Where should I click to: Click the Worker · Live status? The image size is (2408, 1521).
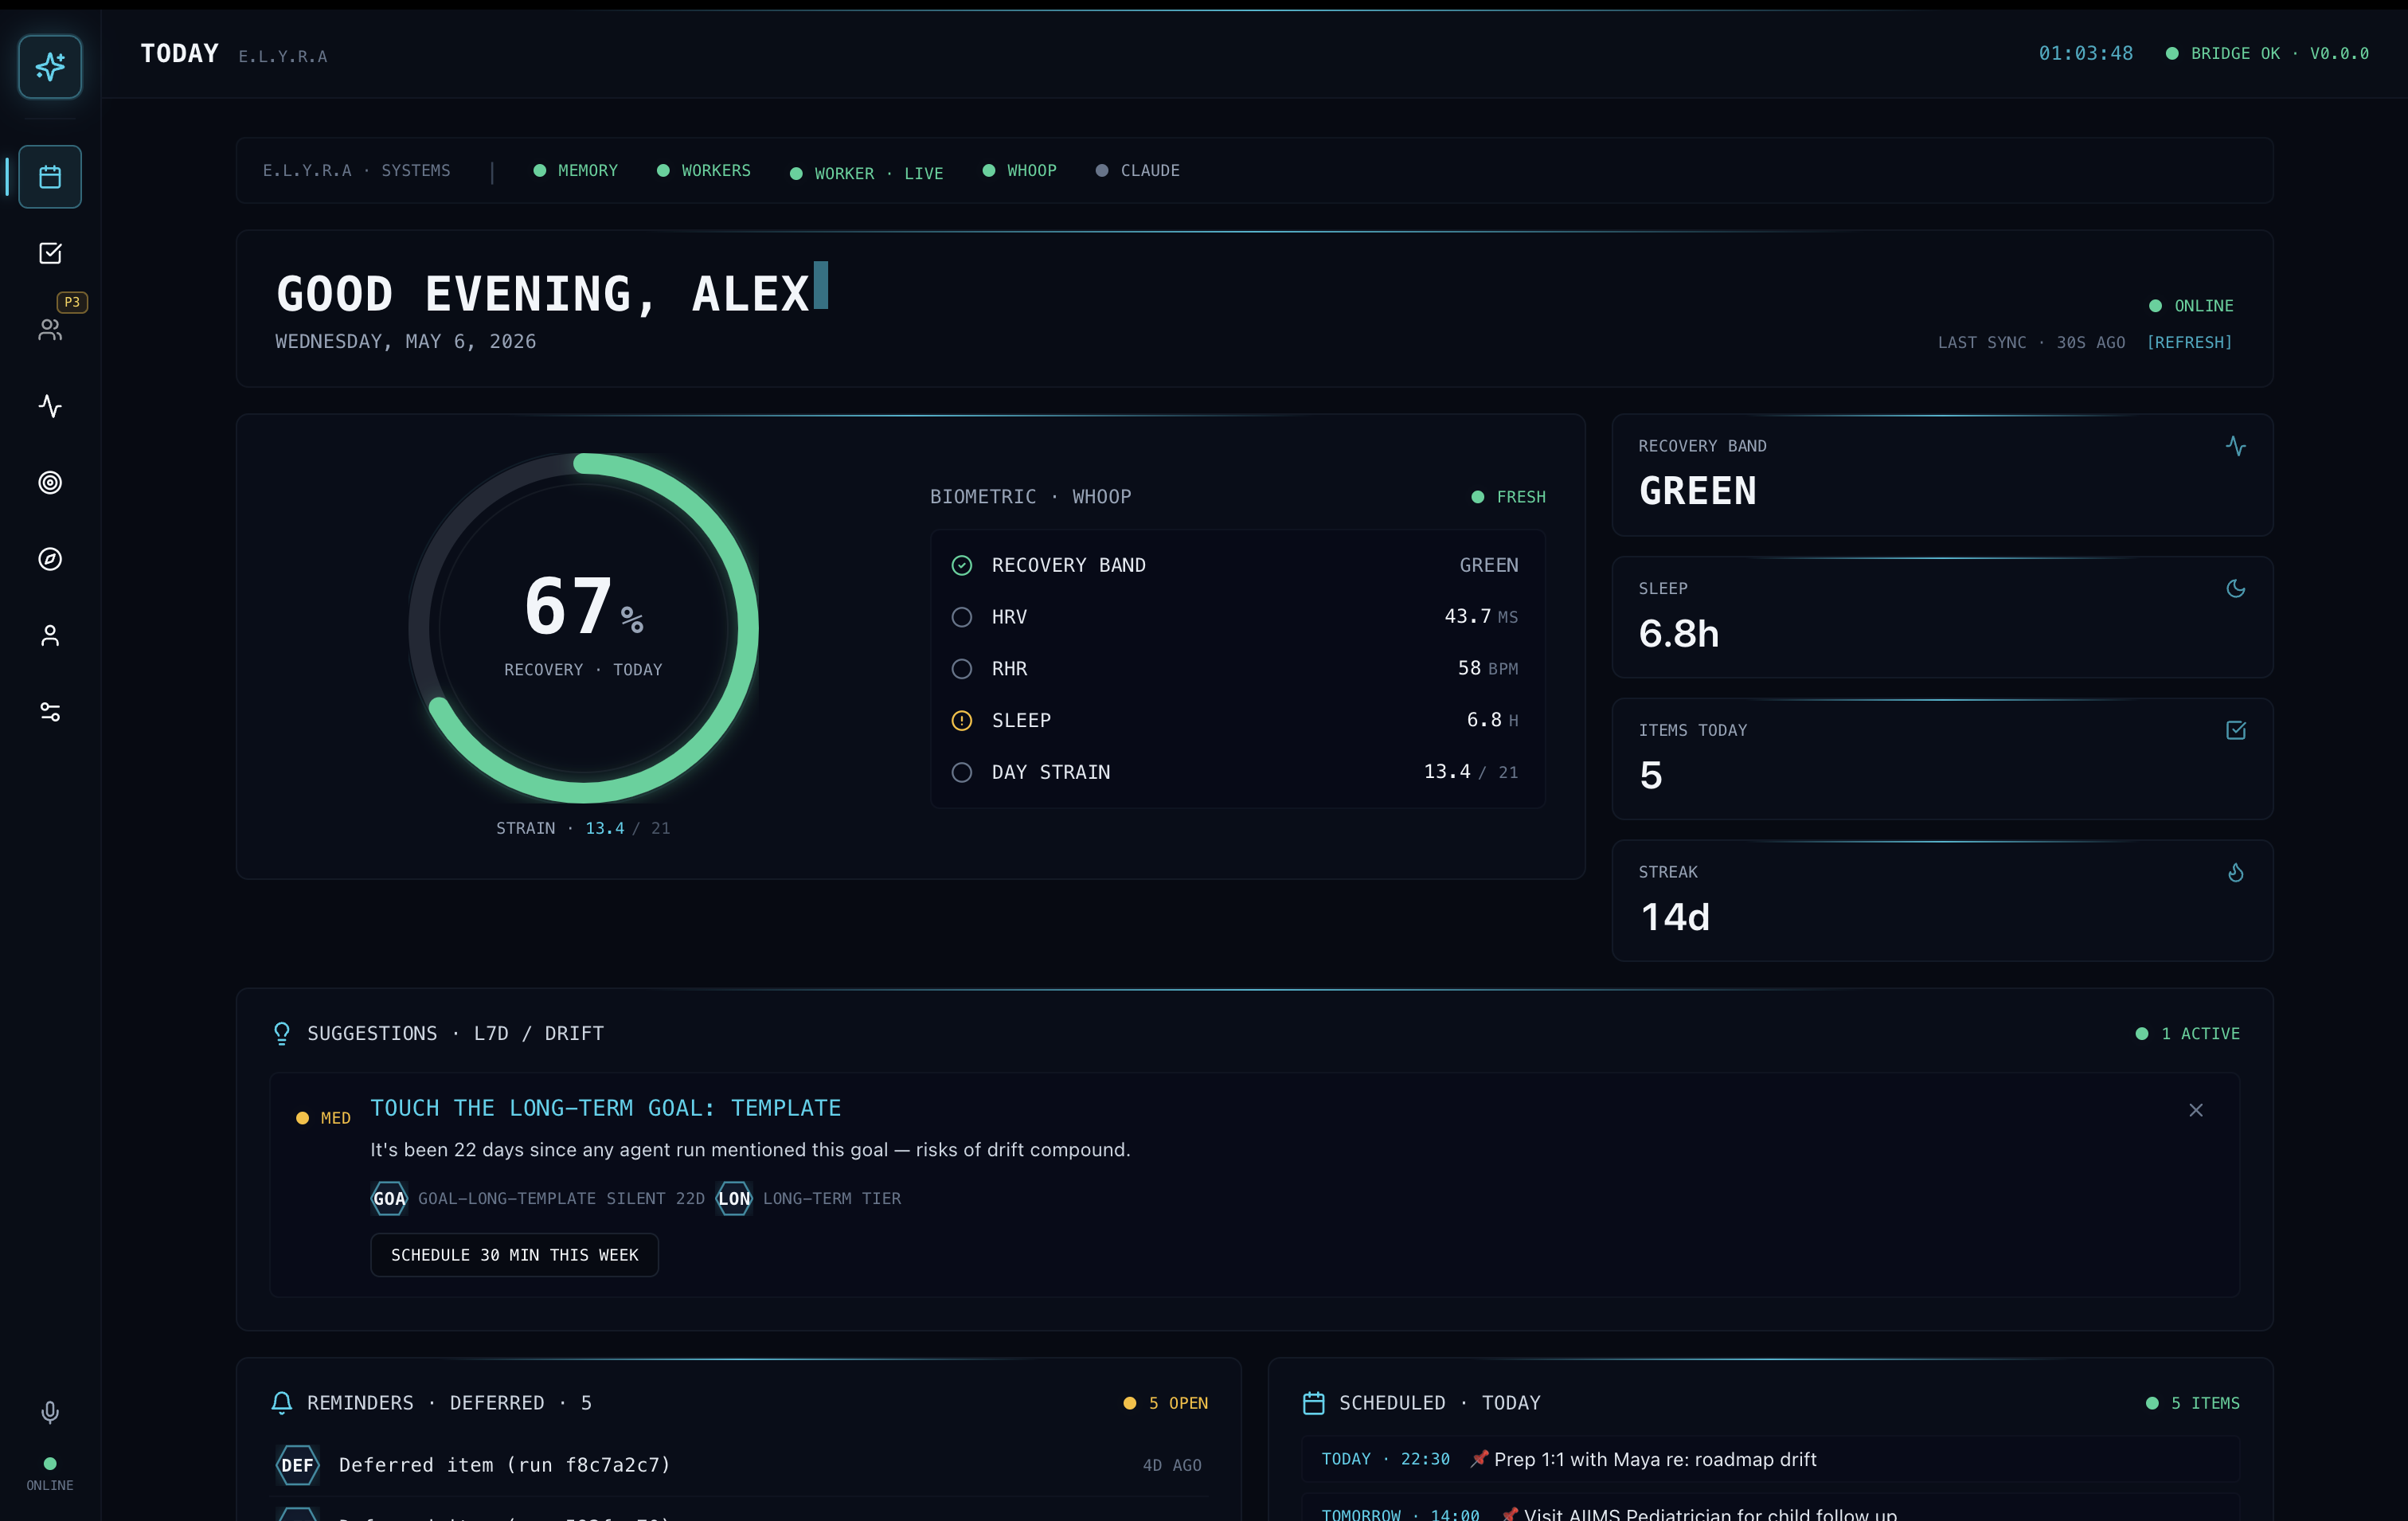coord(867,173)
